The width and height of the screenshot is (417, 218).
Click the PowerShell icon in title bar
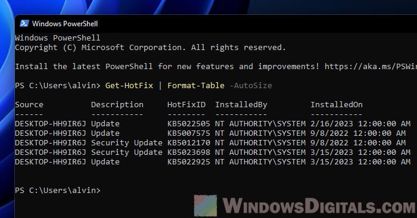[24, 23]
